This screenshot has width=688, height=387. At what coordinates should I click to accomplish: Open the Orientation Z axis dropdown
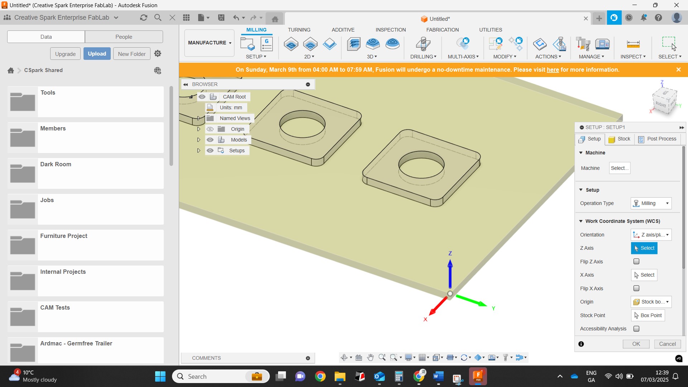651,235
